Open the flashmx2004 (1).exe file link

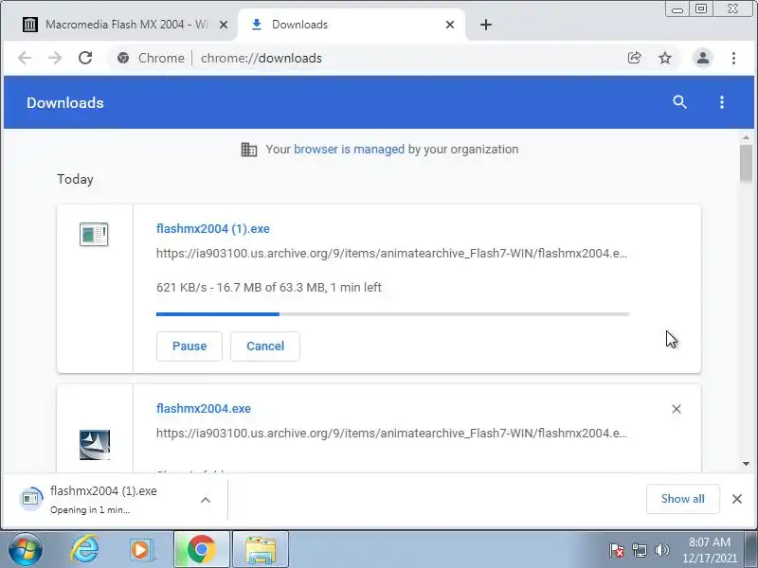(213, 229)
